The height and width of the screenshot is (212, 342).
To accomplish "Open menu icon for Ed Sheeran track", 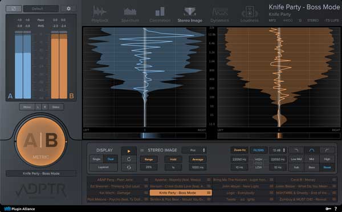I will [146, 186].
